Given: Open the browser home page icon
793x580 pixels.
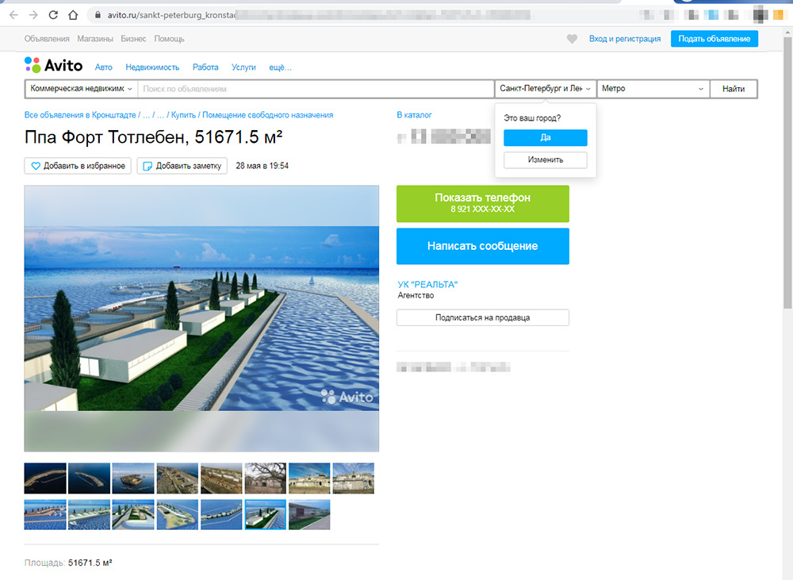Looking at the screenshot, I should pyautogui.click(x=73, y=15).
